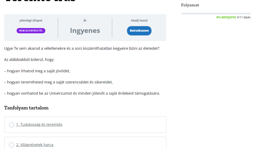Open lesson 1. Tudatosság és teremtés
253x148 pixels.
[39, 125]
